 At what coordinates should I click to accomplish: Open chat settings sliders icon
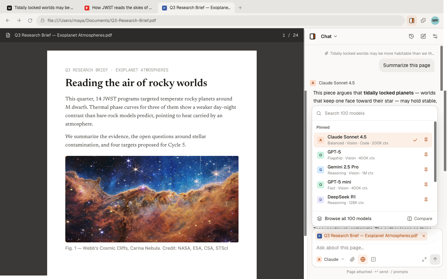coord(435,36)
